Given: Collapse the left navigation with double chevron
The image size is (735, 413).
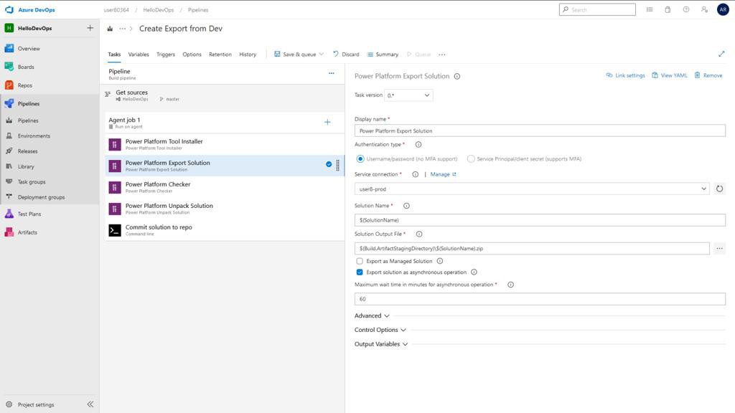Looking at the screenshot, I should [x=90, y=404].
